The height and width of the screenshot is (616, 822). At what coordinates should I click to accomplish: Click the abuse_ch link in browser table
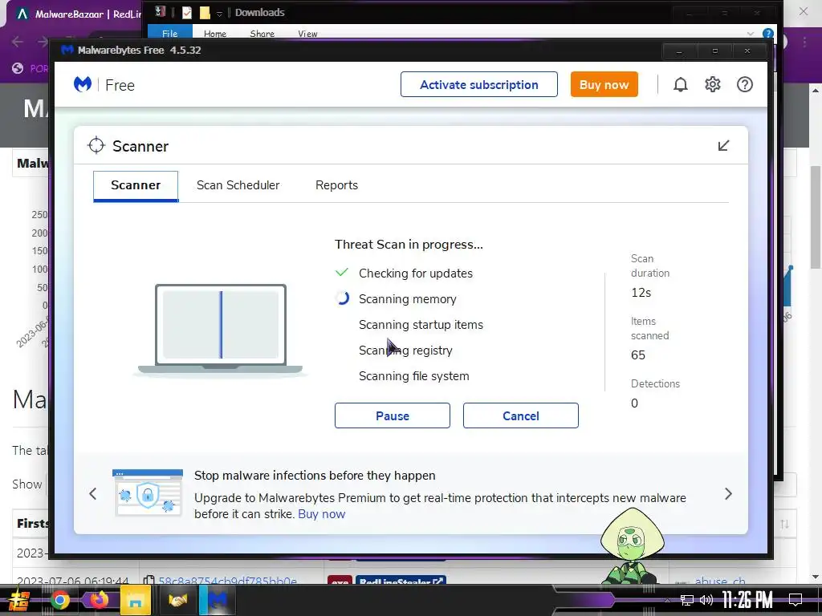point(719,581)
